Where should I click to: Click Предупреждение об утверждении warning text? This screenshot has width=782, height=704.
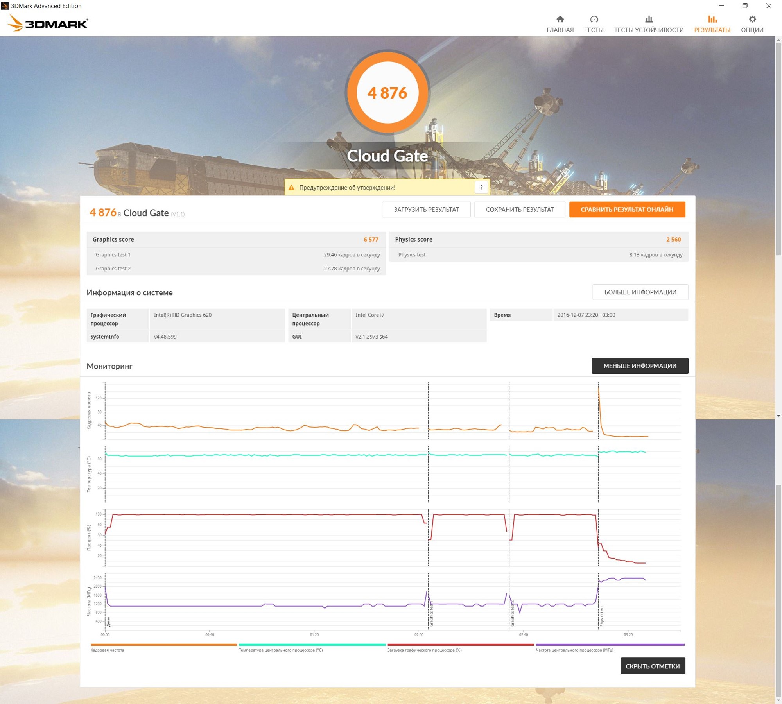pyautogui.click(x=347, y=188)
